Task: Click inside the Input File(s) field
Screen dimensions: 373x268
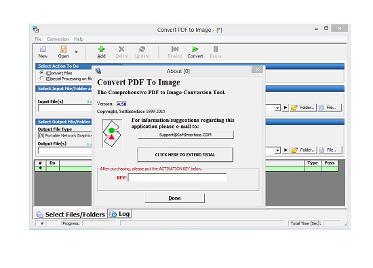Action: click(x=64, y=108)
